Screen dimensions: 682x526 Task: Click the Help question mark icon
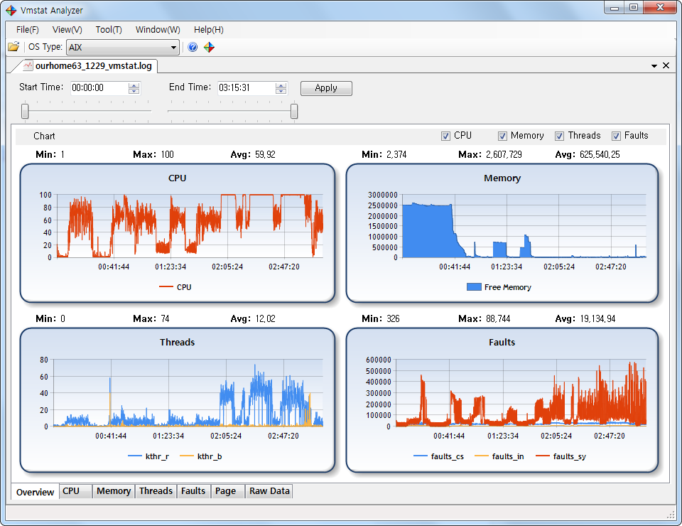pos(192,47)
